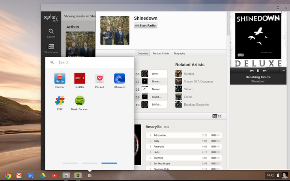Toggle the apps launcher grid button
Screen dimensions: 290x181
[x=90, y=175]
